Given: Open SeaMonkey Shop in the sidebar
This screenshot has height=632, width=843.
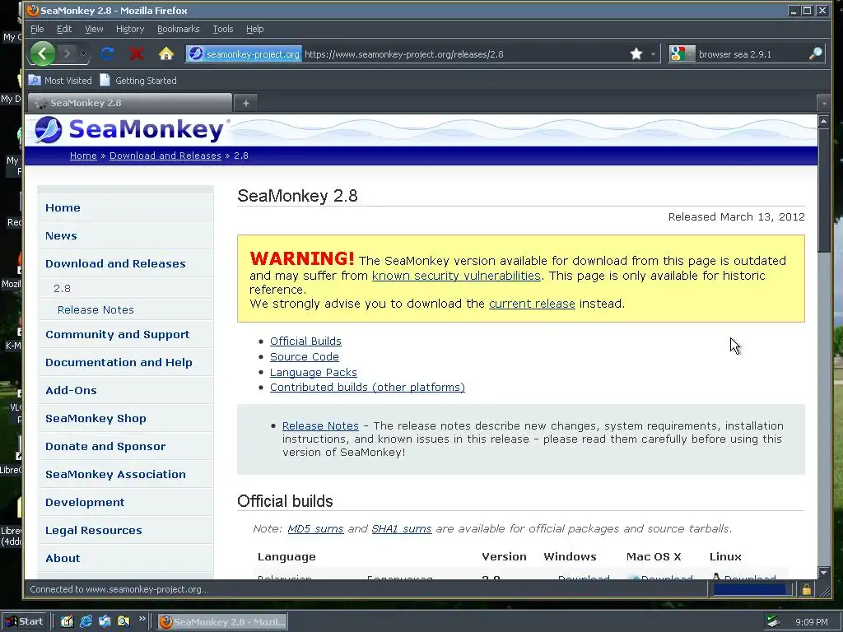Looking at the screenshot, I should 95,418.
